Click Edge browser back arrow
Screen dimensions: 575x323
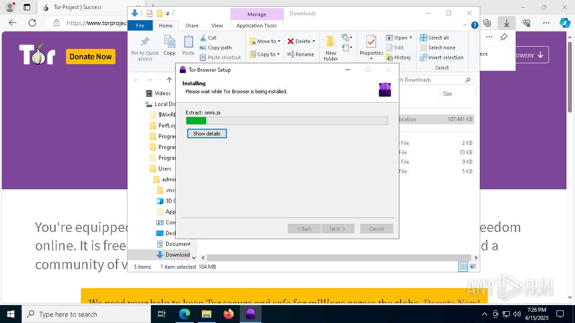pos(13,22)
